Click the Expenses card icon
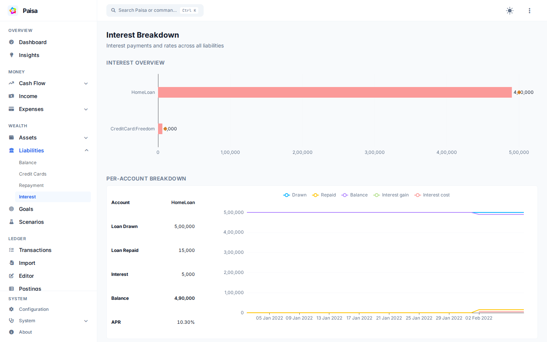The width and height of the screenshot is (547, 342). (x=11, y=109)
